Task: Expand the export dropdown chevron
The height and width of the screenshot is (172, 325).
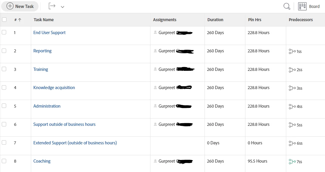Action: (x=62, y=7)
